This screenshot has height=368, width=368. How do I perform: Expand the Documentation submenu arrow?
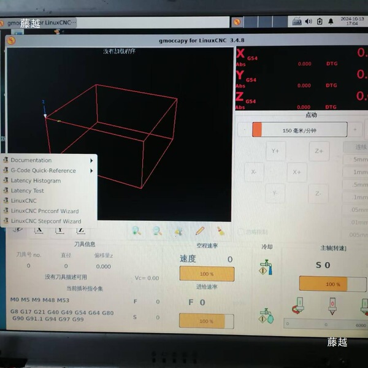click(x=91, y=161)
